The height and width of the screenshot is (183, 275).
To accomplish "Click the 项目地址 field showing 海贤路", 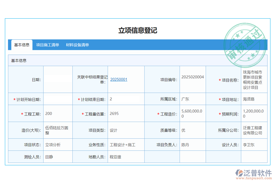I will [254, 99].
